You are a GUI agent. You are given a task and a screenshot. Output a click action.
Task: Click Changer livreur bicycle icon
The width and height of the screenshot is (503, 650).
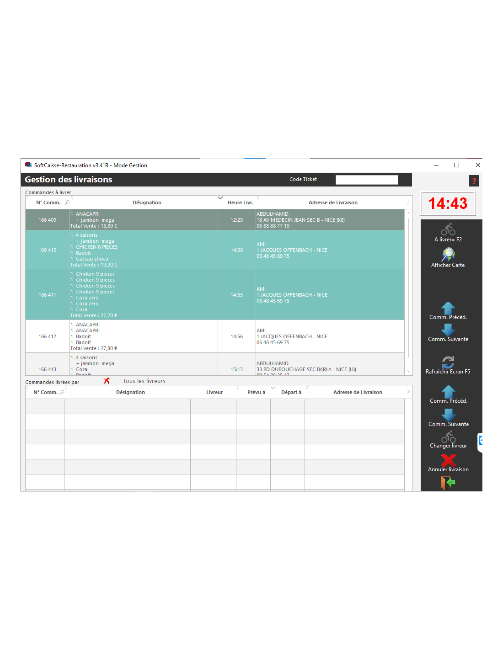point(448,437)
